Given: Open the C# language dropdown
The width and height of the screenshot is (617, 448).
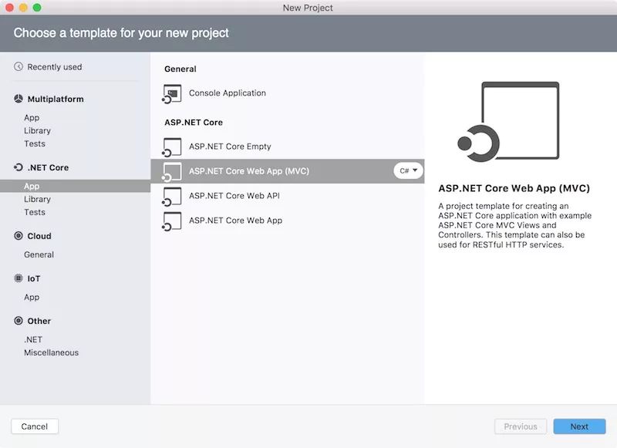Looking at the screenshot, I should (x=407, y=170).
